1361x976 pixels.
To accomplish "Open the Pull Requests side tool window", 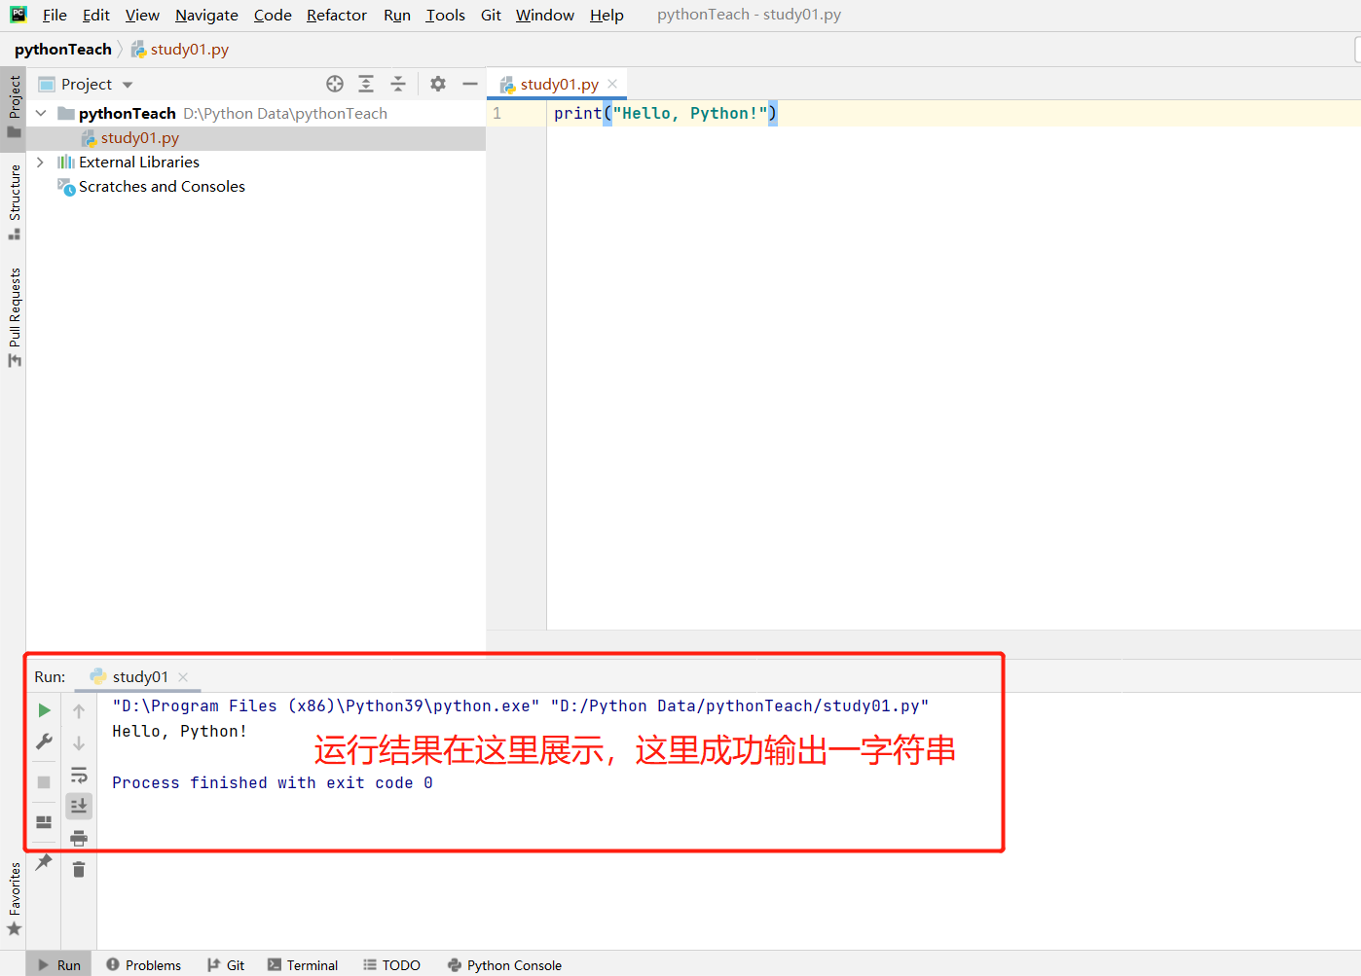I will [15, 317].
